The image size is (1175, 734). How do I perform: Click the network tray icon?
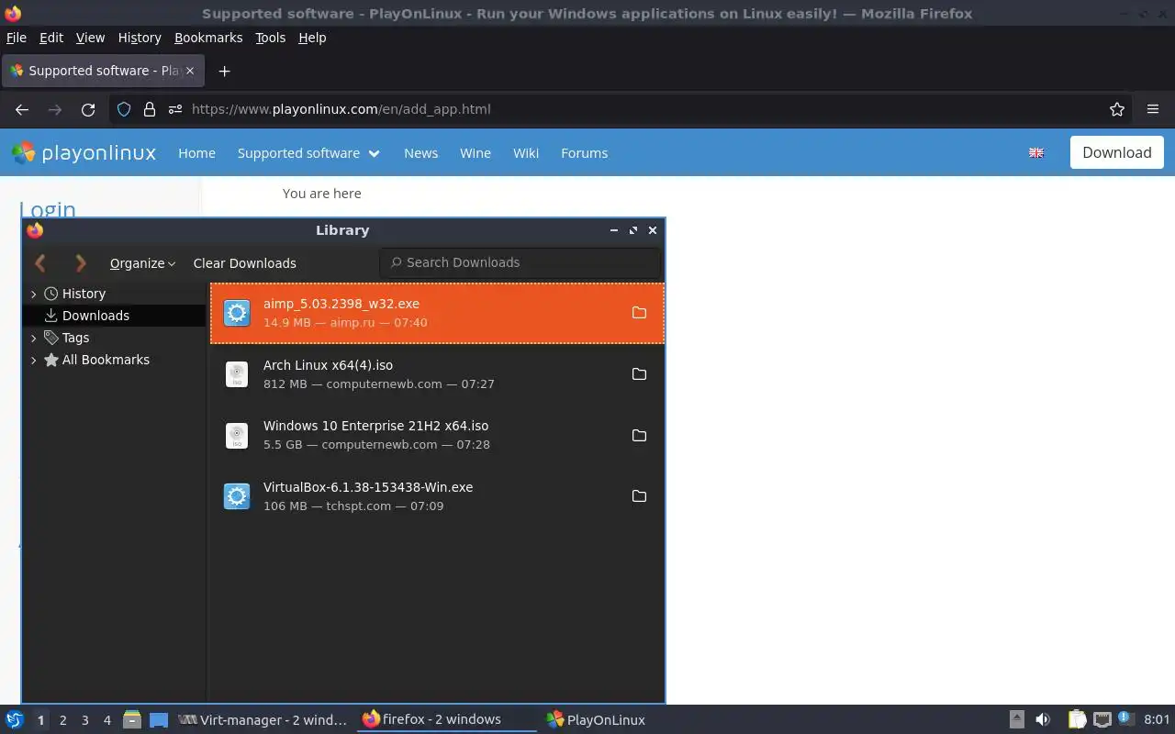tap(1102, 719)
